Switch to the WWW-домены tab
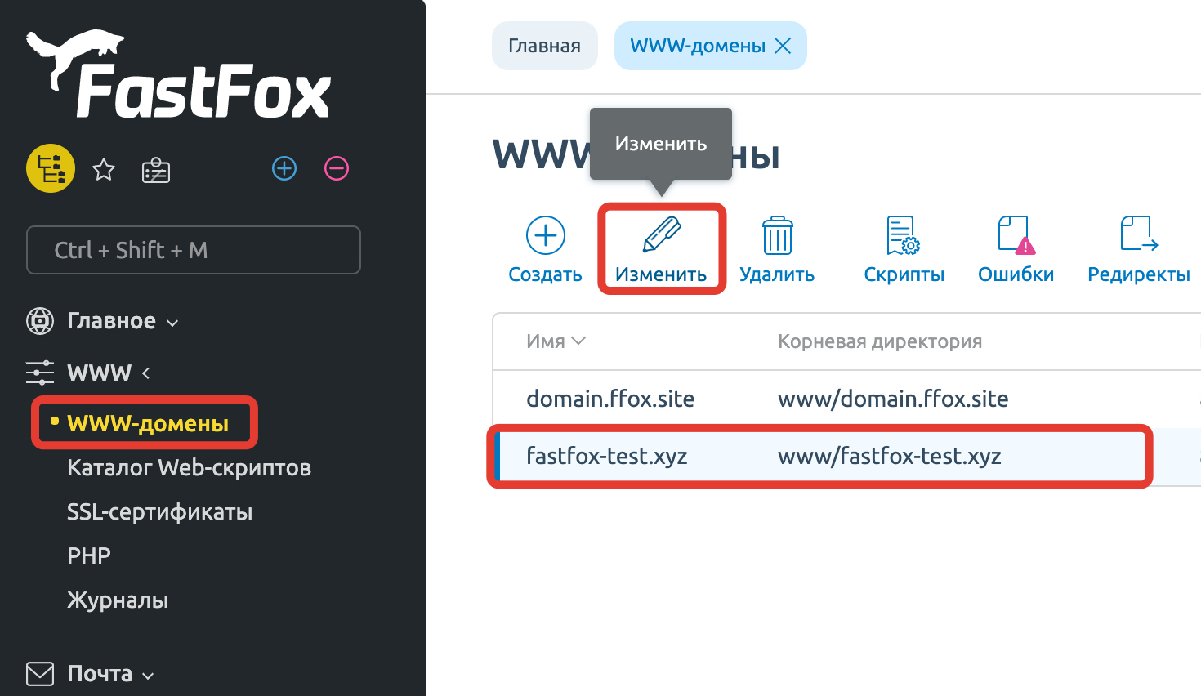Screen dimensions: 1201x696 [698, 46]
